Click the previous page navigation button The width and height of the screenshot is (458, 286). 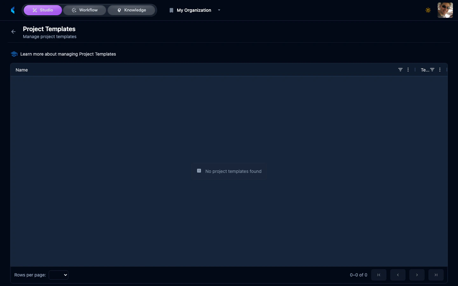pyautogui.click(x=398, y=275)
